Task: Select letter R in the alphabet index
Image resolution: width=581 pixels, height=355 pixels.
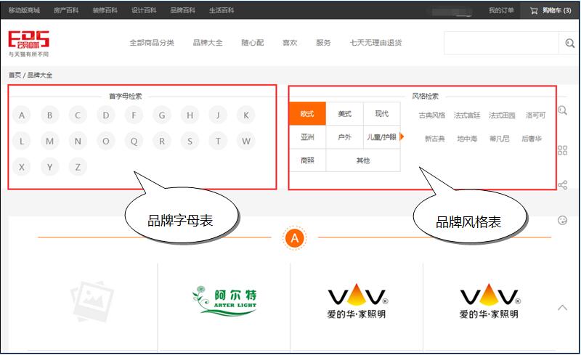Action: coord(162,141)
